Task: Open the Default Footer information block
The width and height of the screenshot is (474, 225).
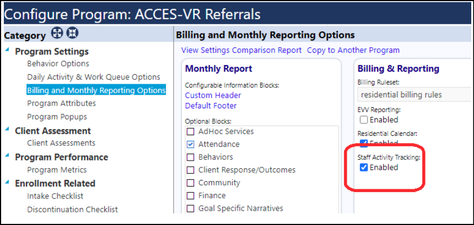Action: [211, 106]
